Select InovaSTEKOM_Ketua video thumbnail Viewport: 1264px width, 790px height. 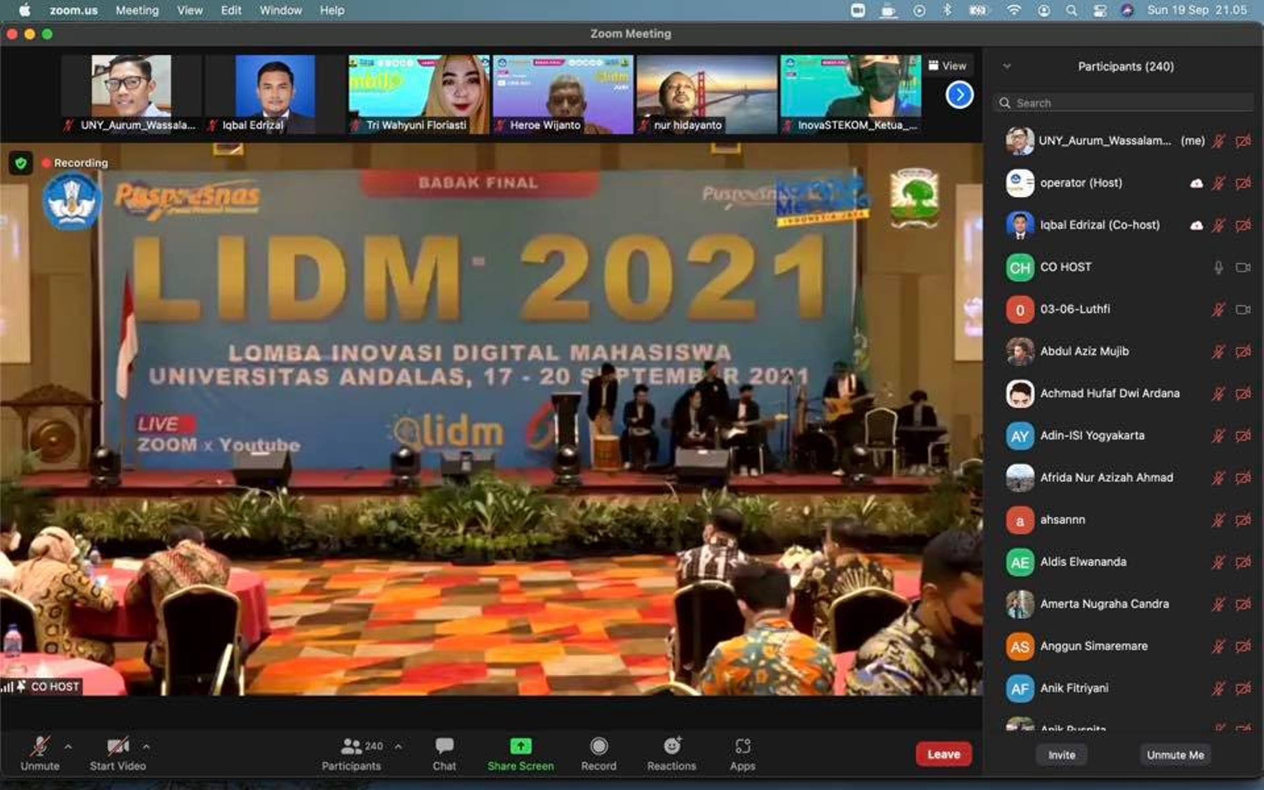[x=851, y=94]
